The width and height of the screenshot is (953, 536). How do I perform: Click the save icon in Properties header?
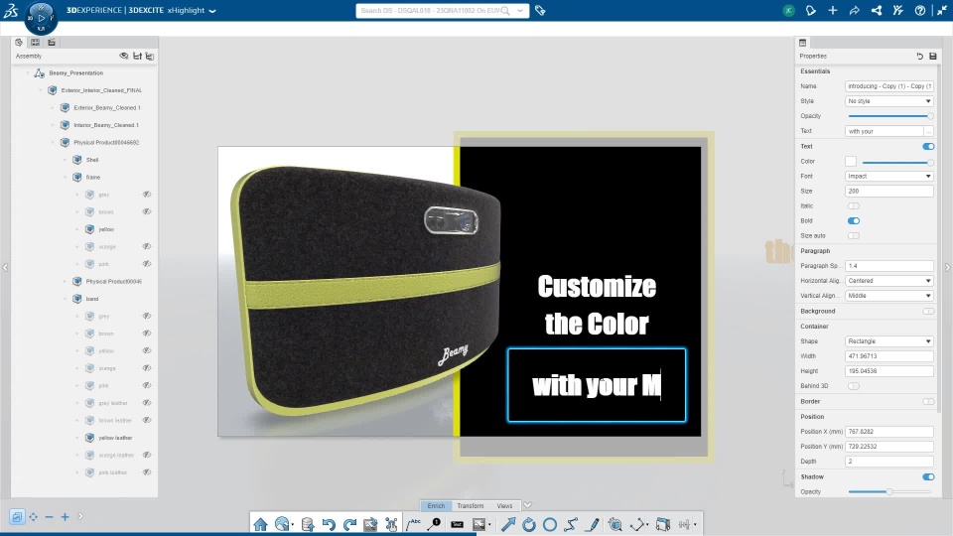933,56
